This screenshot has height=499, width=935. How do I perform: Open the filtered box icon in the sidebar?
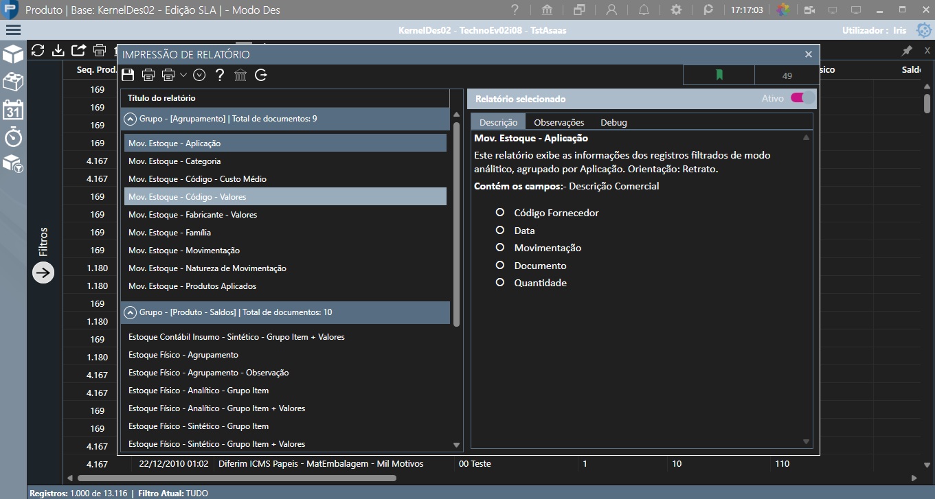click(14, 163)
